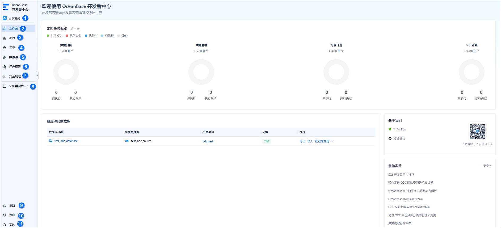Screen dimensions: 501x228
Task: Click the 工单 ticket icon
Action: coord(5,48)
